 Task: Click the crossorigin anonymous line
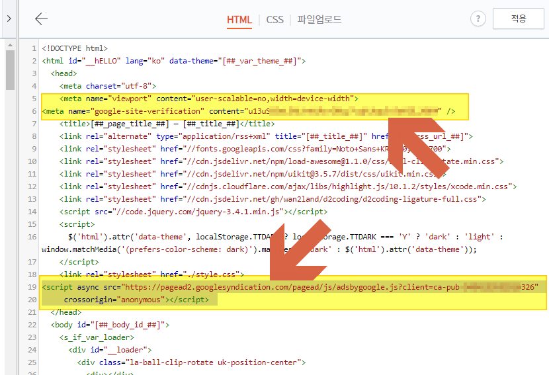pos(136,300)
